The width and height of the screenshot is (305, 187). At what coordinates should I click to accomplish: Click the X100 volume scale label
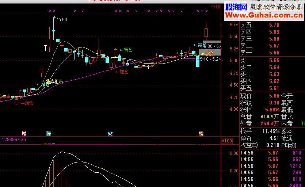point(227,141)
